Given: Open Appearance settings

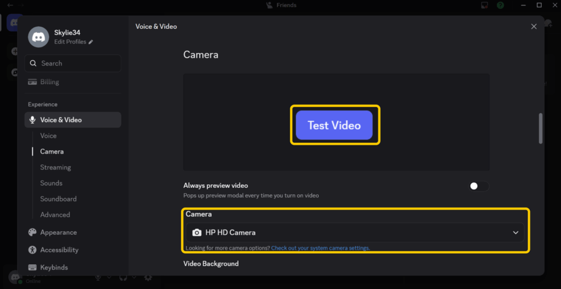Looking at the screenshot, I should (x=73, y=232).
